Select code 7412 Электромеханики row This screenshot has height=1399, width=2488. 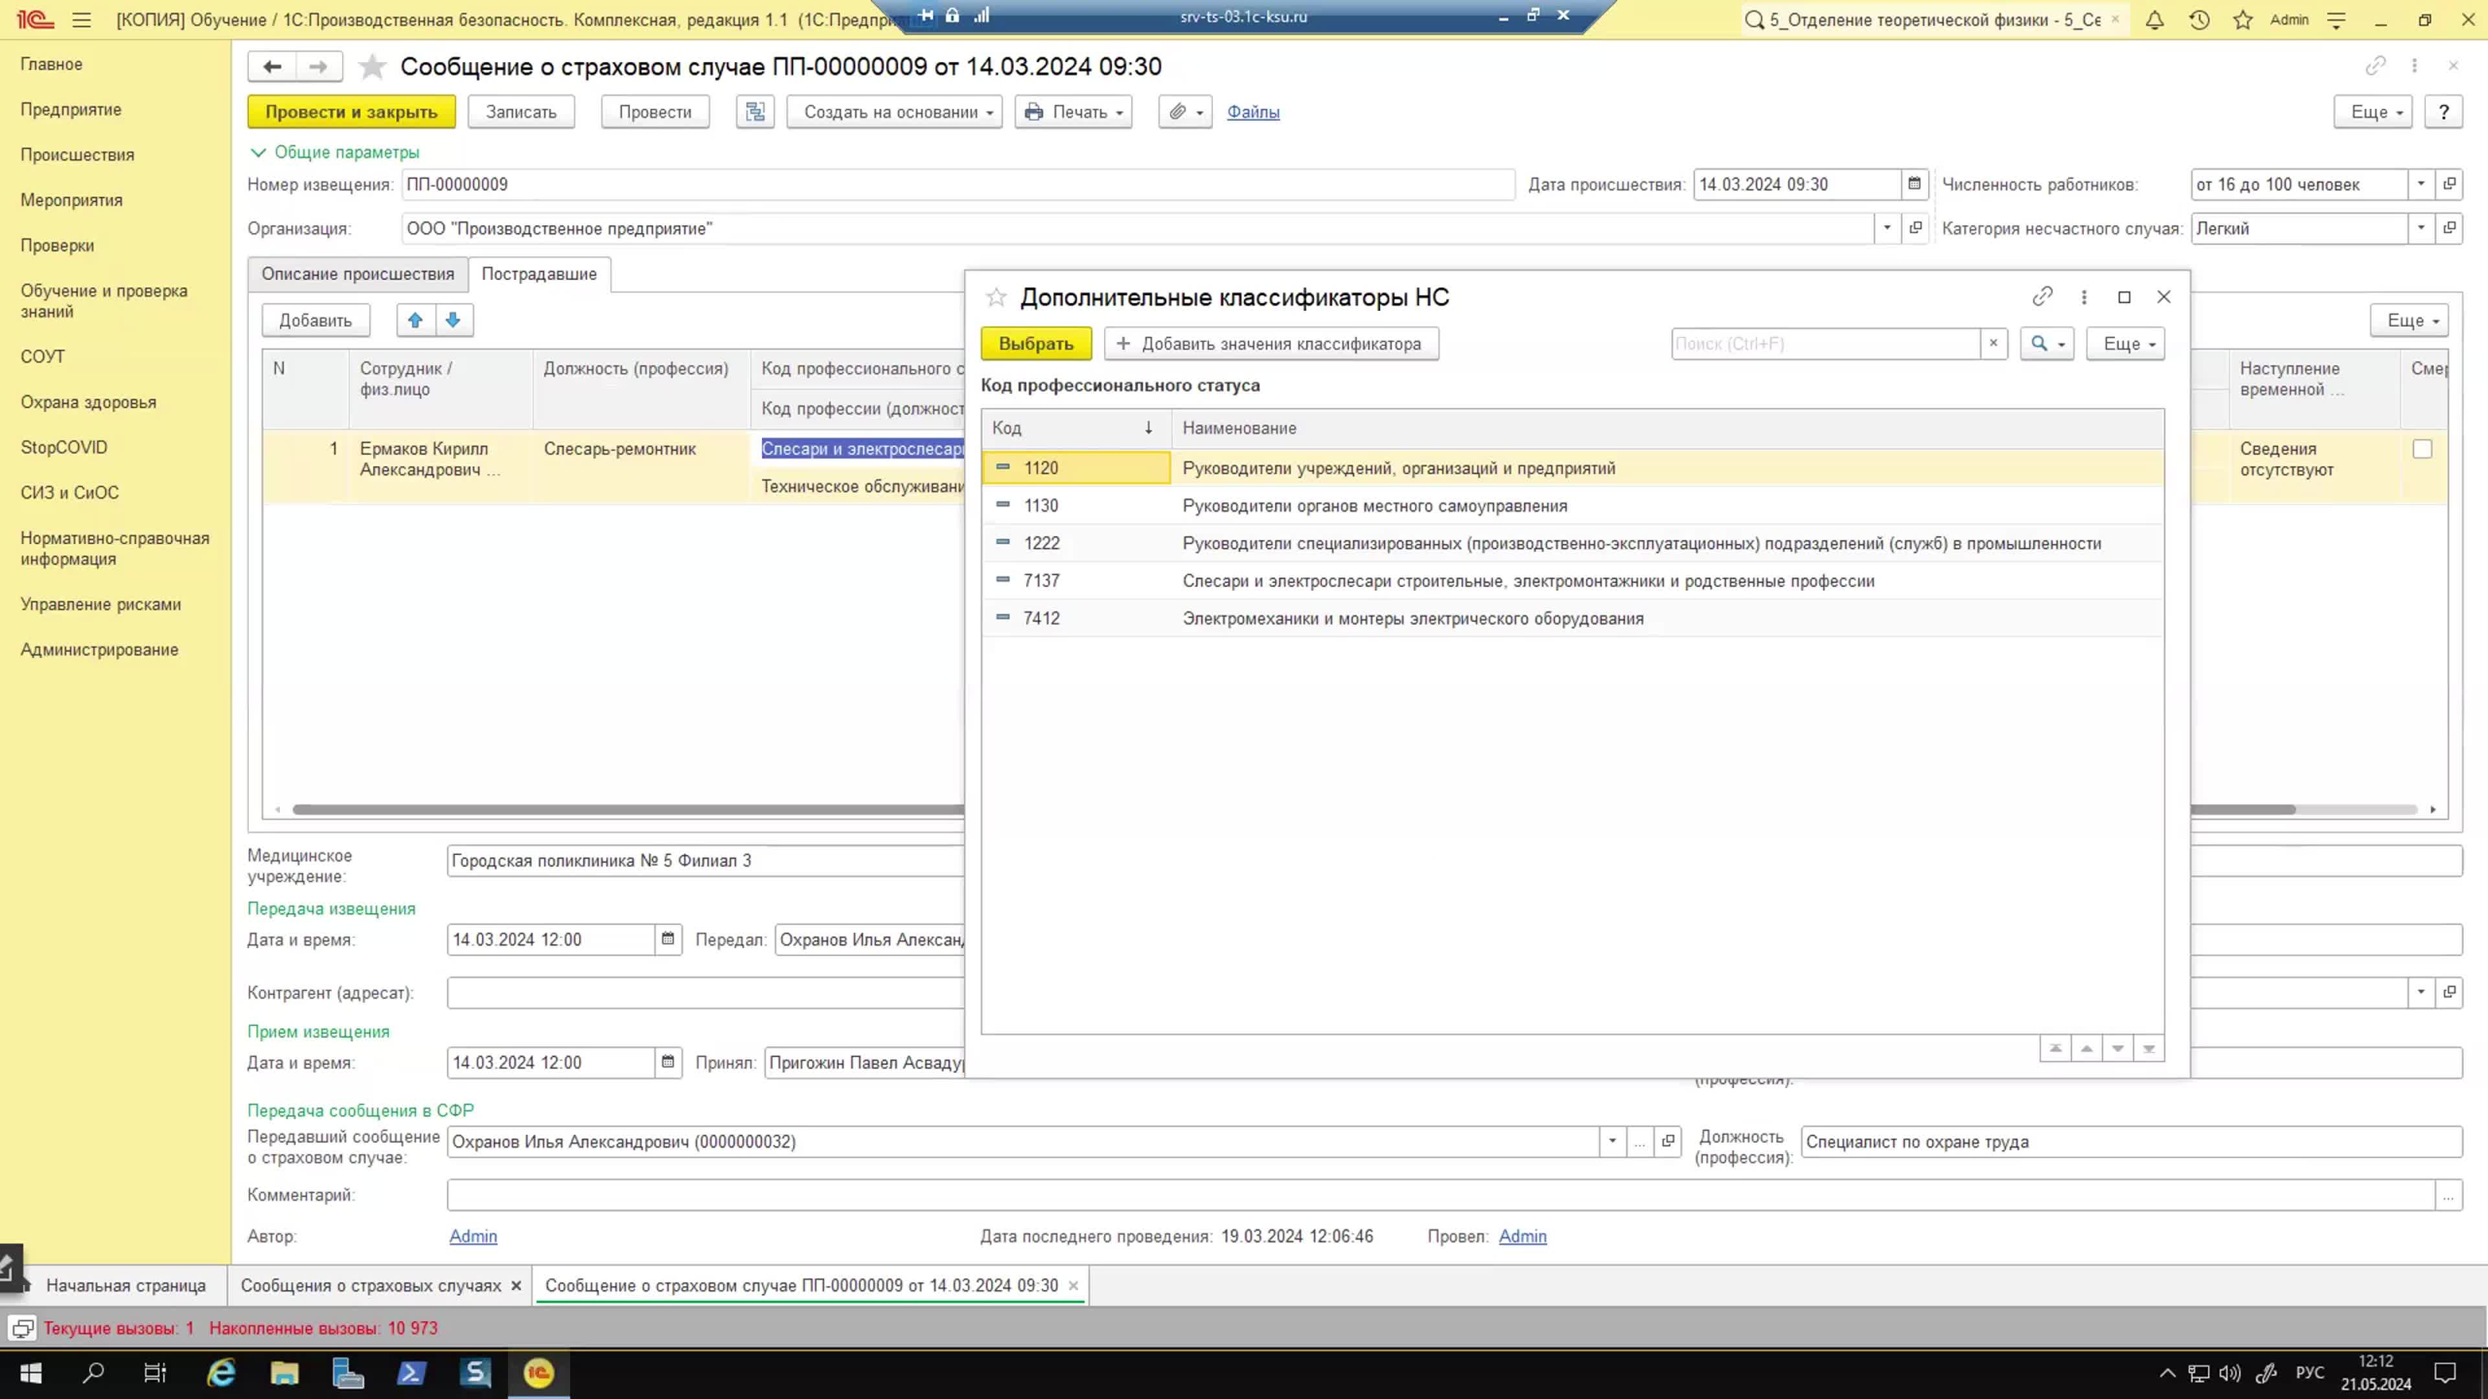(x=1572, y=619)
